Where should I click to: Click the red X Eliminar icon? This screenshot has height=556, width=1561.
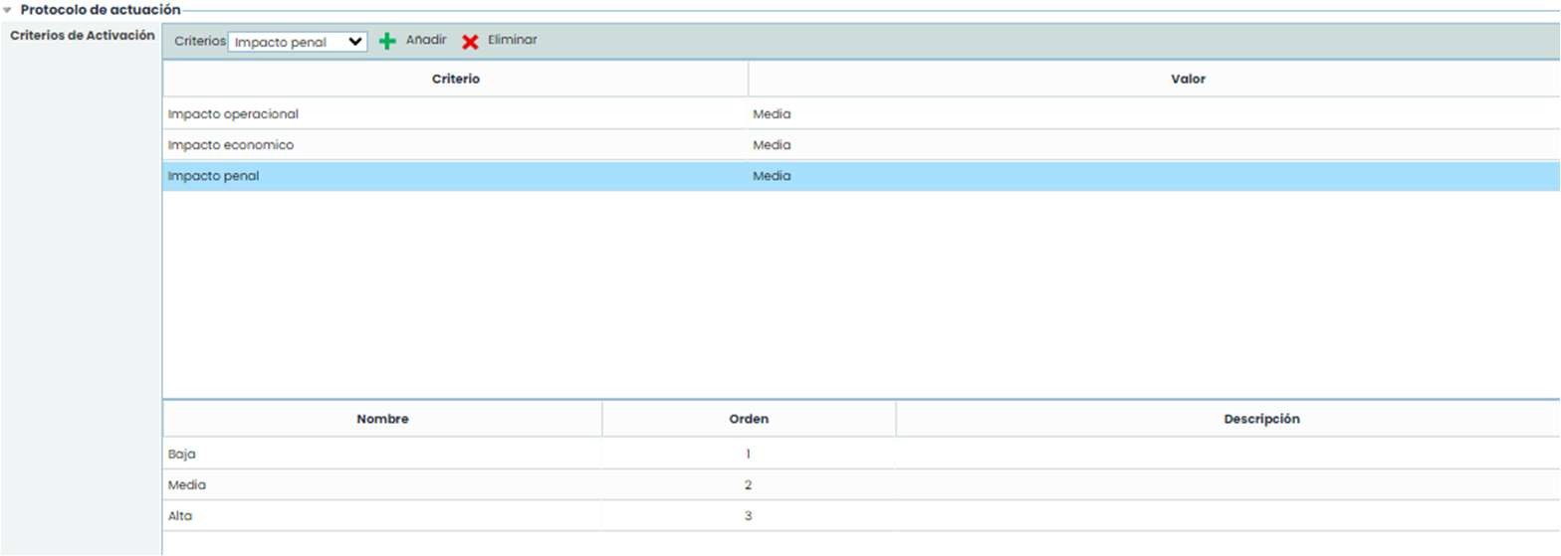[x=470, y=42]
